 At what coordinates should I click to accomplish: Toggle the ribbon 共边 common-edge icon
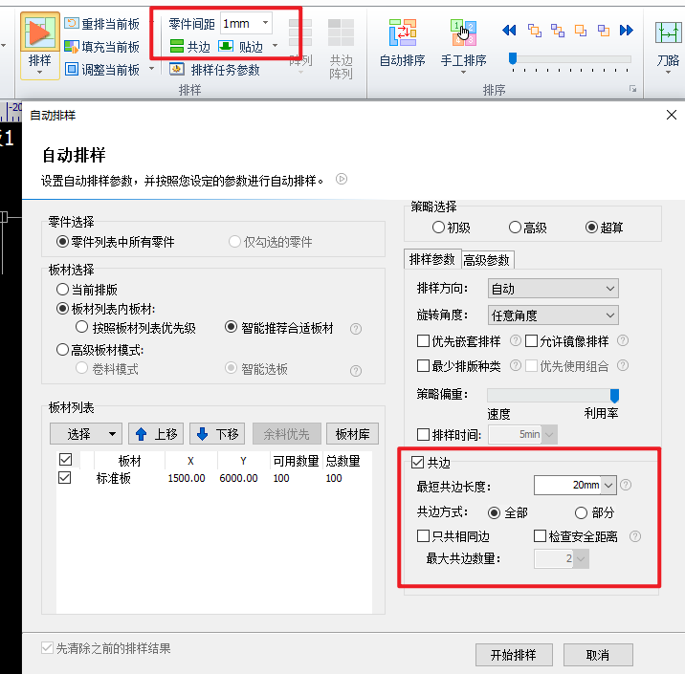177,46
